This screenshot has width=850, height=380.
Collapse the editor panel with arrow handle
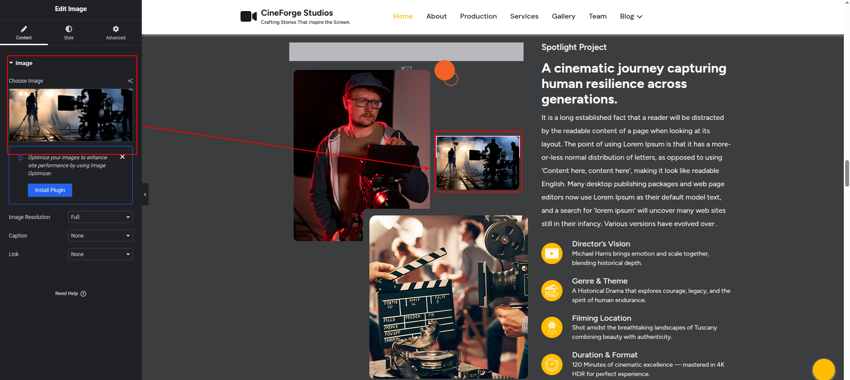(145, 195)
